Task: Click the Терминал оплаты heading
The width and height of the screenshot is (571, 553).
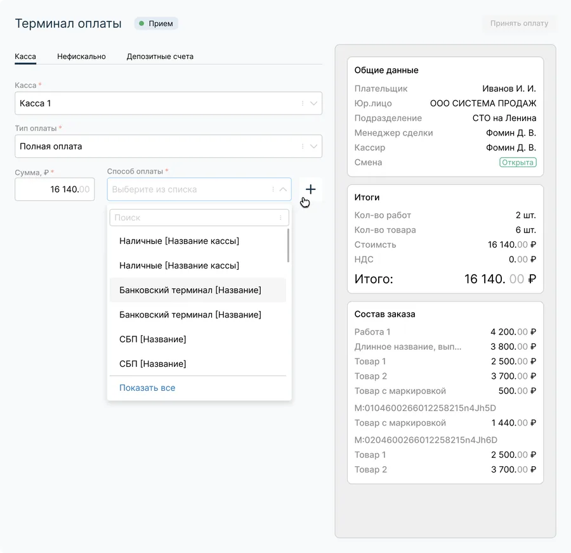Action: coord(68,23)
